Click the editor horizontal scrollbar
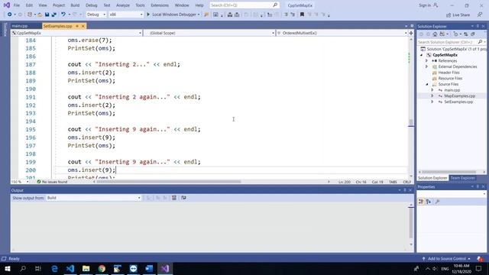 coord(169,182)
